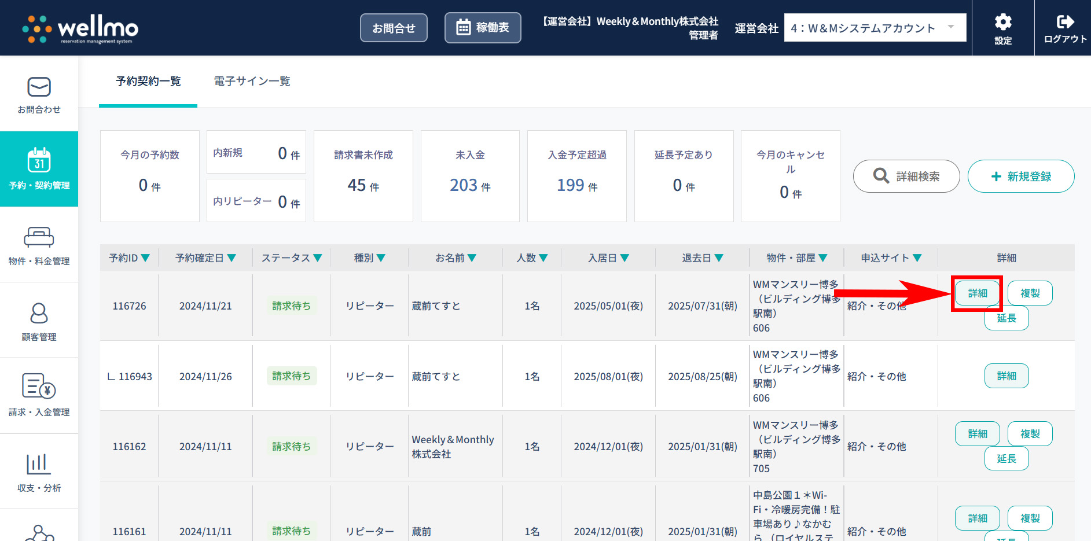This screenshot has height=541, width=1091.
Task: Duplicate reservation 116726
Action: tap(1030, 293)
